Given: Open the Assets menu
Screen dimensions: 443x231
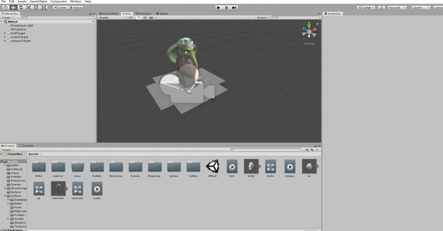Looking at the screenshot, I should (22, 1).
